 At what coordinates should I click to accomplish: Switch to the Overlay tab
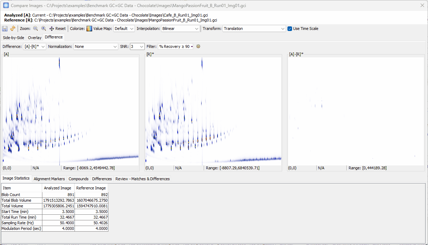35,38
